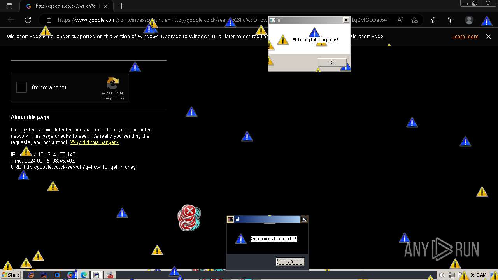Click the reversed text in the dark lol dialog
Screen dimensions: 498x280
point(274,239)
